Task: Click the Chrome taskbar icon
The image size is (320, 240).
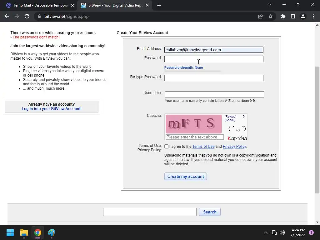Action: (38, 232)
